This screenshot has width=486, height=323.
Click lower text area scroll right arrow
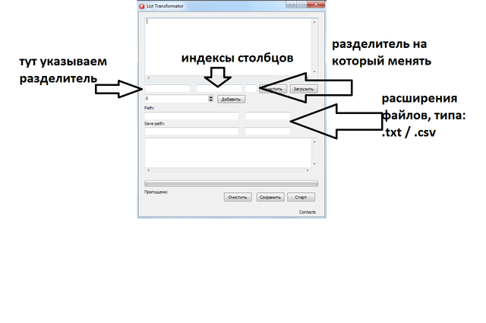coord(308,170)
